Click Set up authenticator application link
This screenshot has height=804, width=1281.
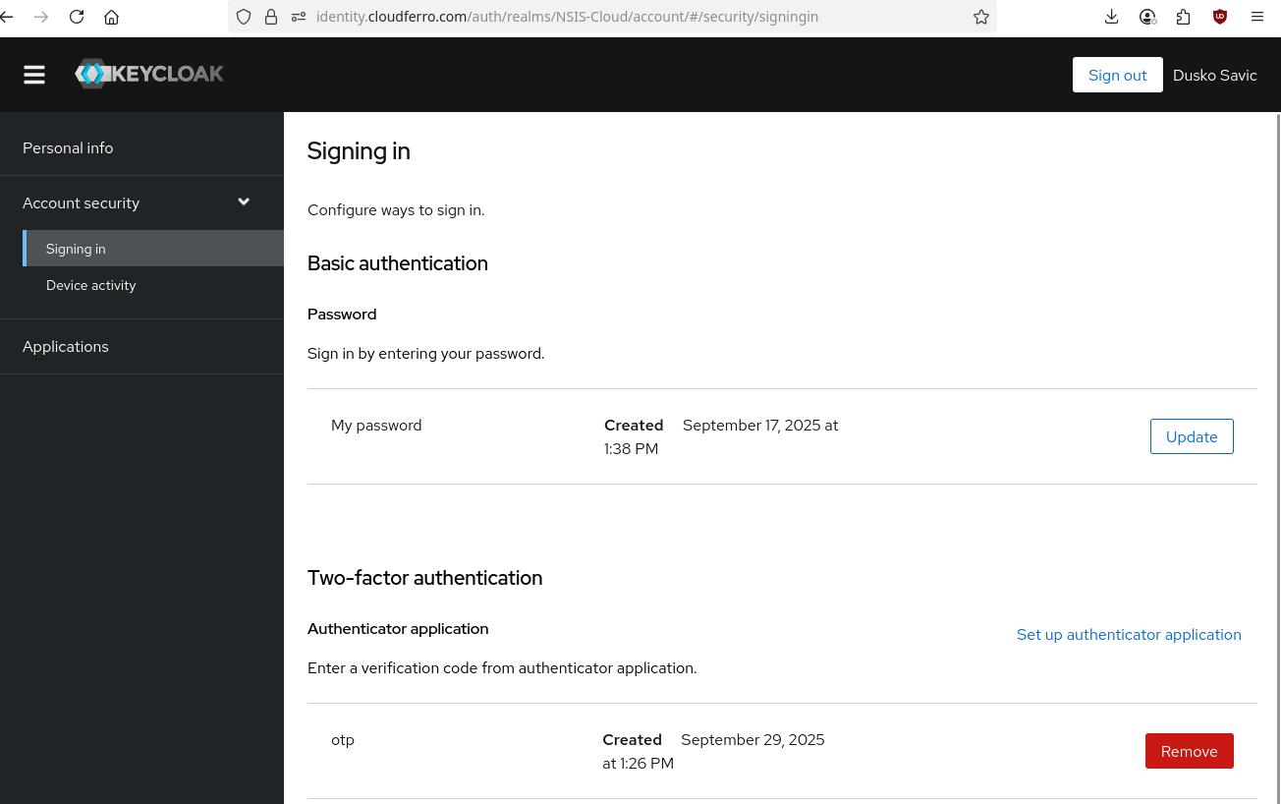click(1129, 635)
